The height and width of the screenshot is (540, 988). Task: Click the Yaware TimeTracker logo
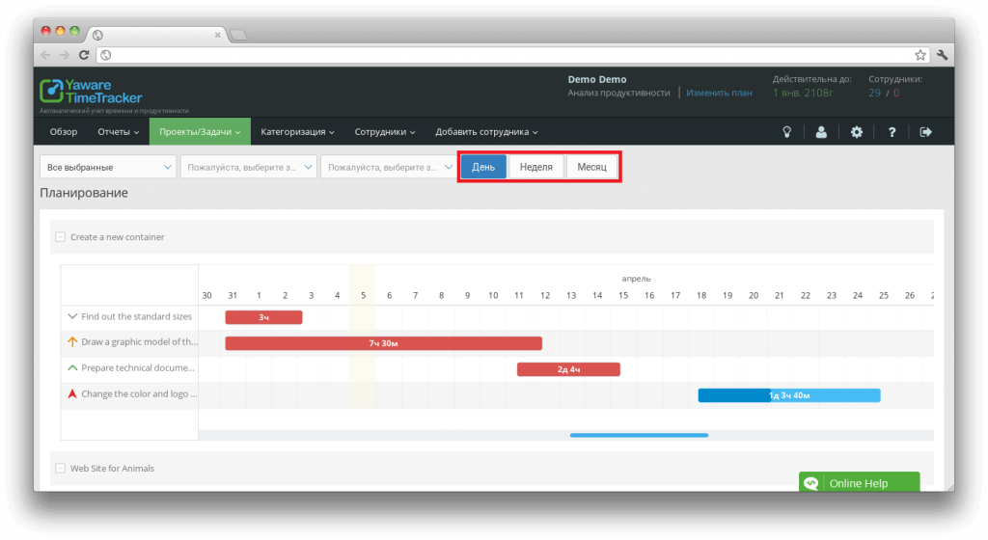click(91, 92)
